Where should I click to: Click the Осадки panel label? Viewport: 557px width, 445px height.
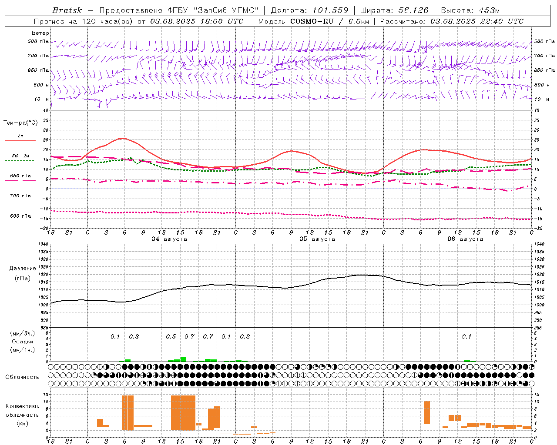tap(23, 342)
